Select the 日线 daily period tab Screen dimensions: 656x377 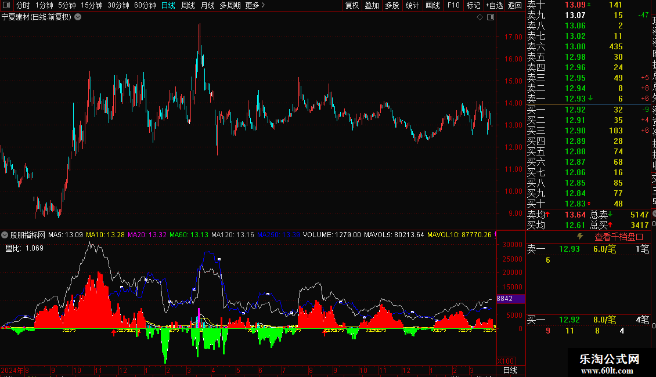coord(168,5)
